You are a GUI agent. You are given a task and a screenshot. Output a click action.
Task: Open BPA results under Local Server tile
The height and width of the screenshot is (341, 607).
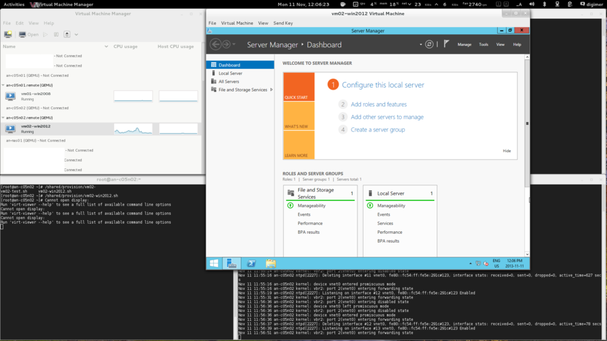(x=388, y=241)
